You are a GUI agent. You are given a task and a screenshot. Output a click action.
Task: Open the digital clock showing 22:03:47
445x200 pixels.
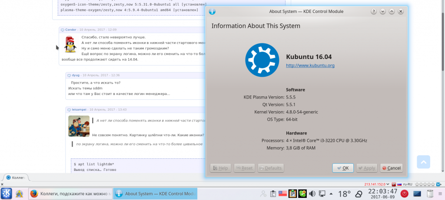tap(382, 193)
